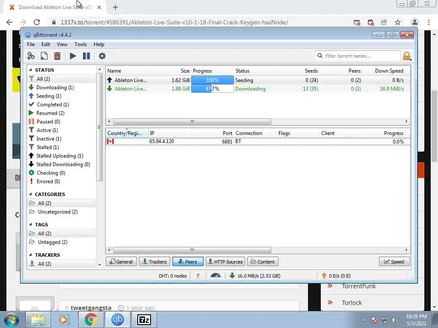This screenshot has width=438, height=328.
Task: Open Chrome from the taskbar
Action: coord(91,319)
